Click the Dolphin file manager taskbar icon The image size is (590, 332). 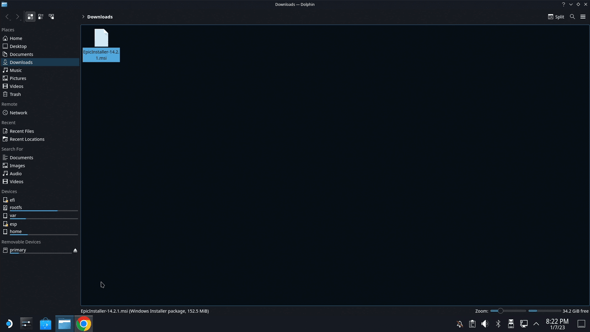click(x=64, y=324)
